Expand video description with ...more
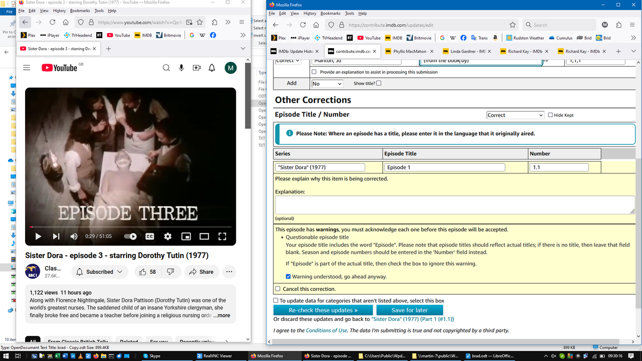 [x=221, y=315]
